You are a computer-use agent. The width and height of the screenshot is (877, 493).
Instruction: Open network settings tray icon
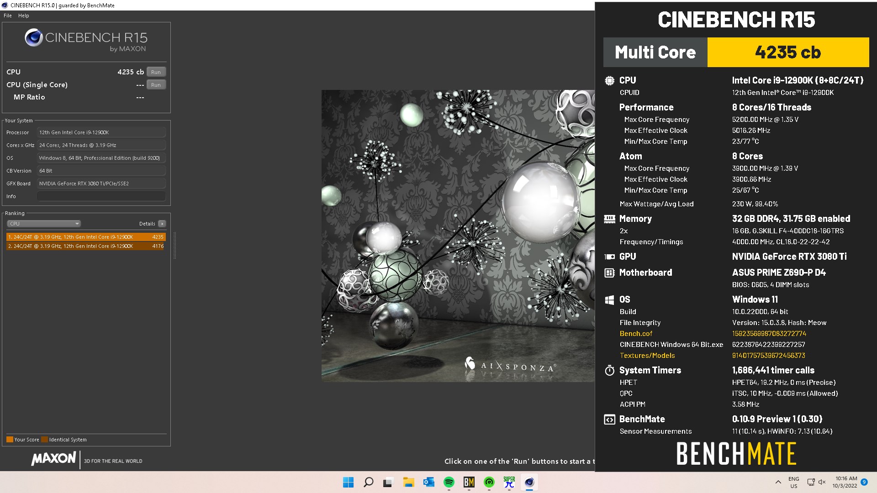811,482
